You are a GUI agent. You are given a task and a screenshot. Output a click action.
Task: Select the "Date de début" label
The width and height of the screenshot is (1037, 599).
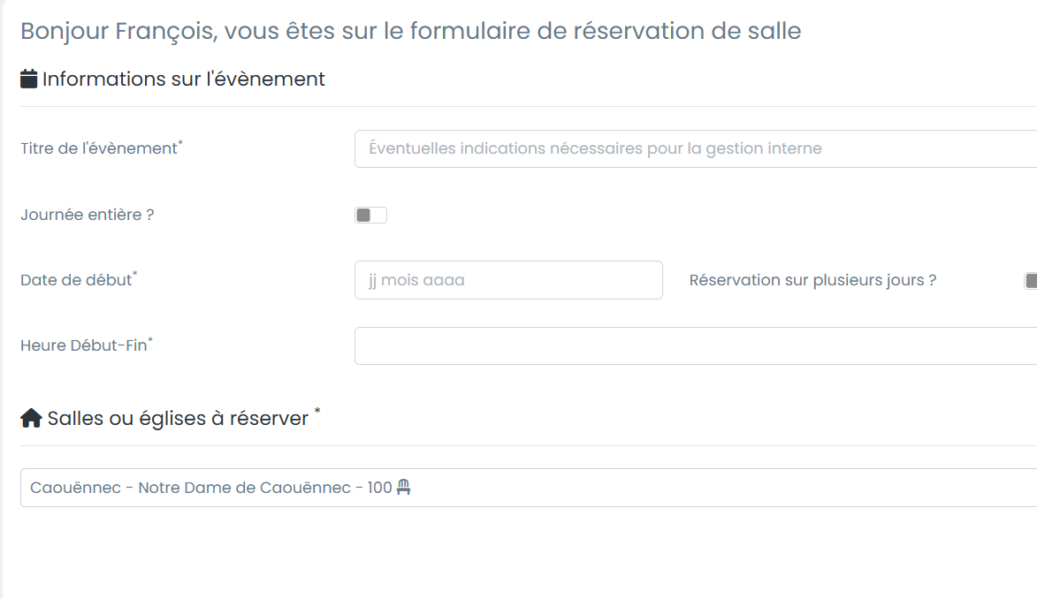pos(75,280)
